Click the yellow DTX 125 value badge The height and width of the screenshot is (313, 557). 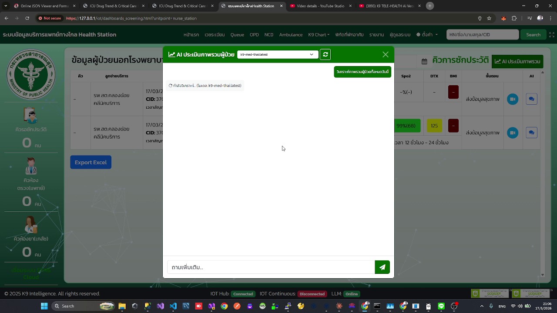tap(434, 126)
